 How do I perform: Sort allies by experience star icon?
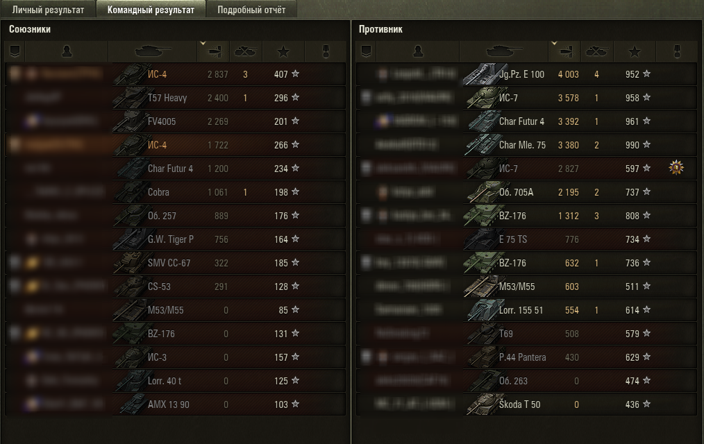pyautogui.click(x=283, y=51)
